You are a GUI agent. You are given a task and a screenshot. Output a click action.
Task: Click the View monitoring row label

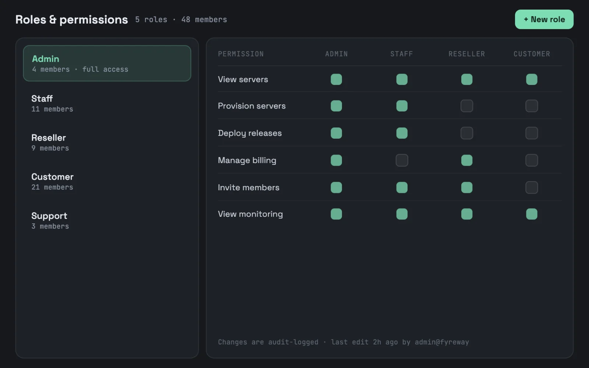pyautogui.click(x=250, y=214)
